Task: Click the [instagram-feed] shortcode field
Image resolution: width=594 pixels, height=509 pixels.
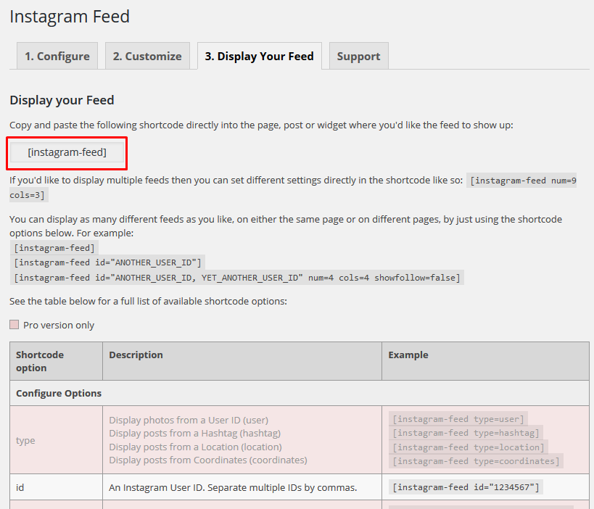Action: click(67, 152)
